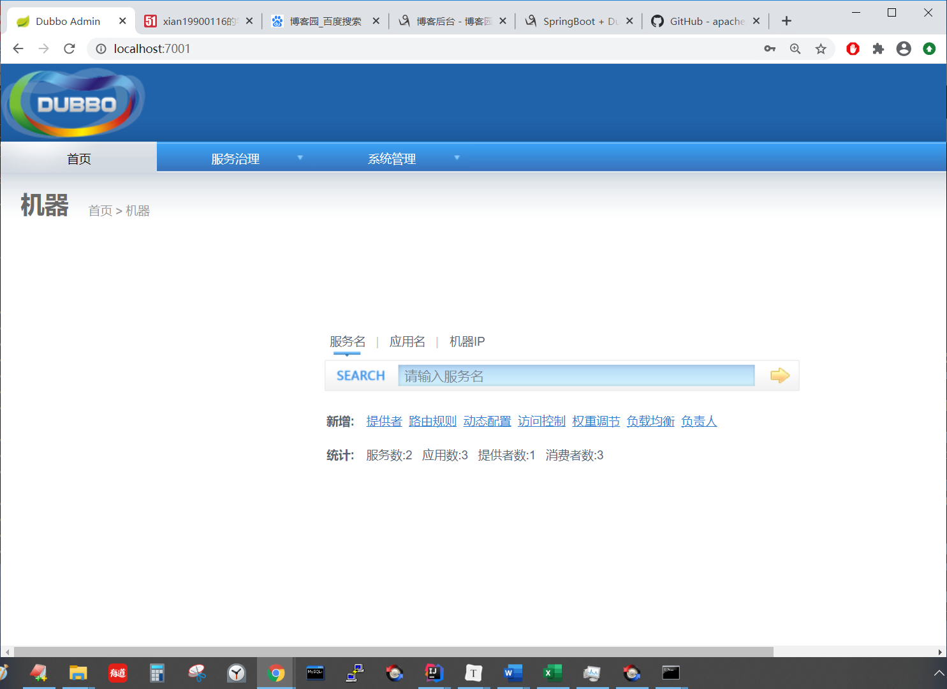947x689 pixels.
Task: Go back to the previous page
Action: click(18, 48)
